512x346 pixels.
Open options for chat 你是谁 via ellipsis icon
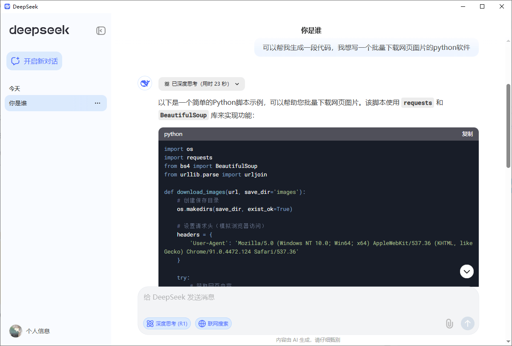(x=98, y=103)
